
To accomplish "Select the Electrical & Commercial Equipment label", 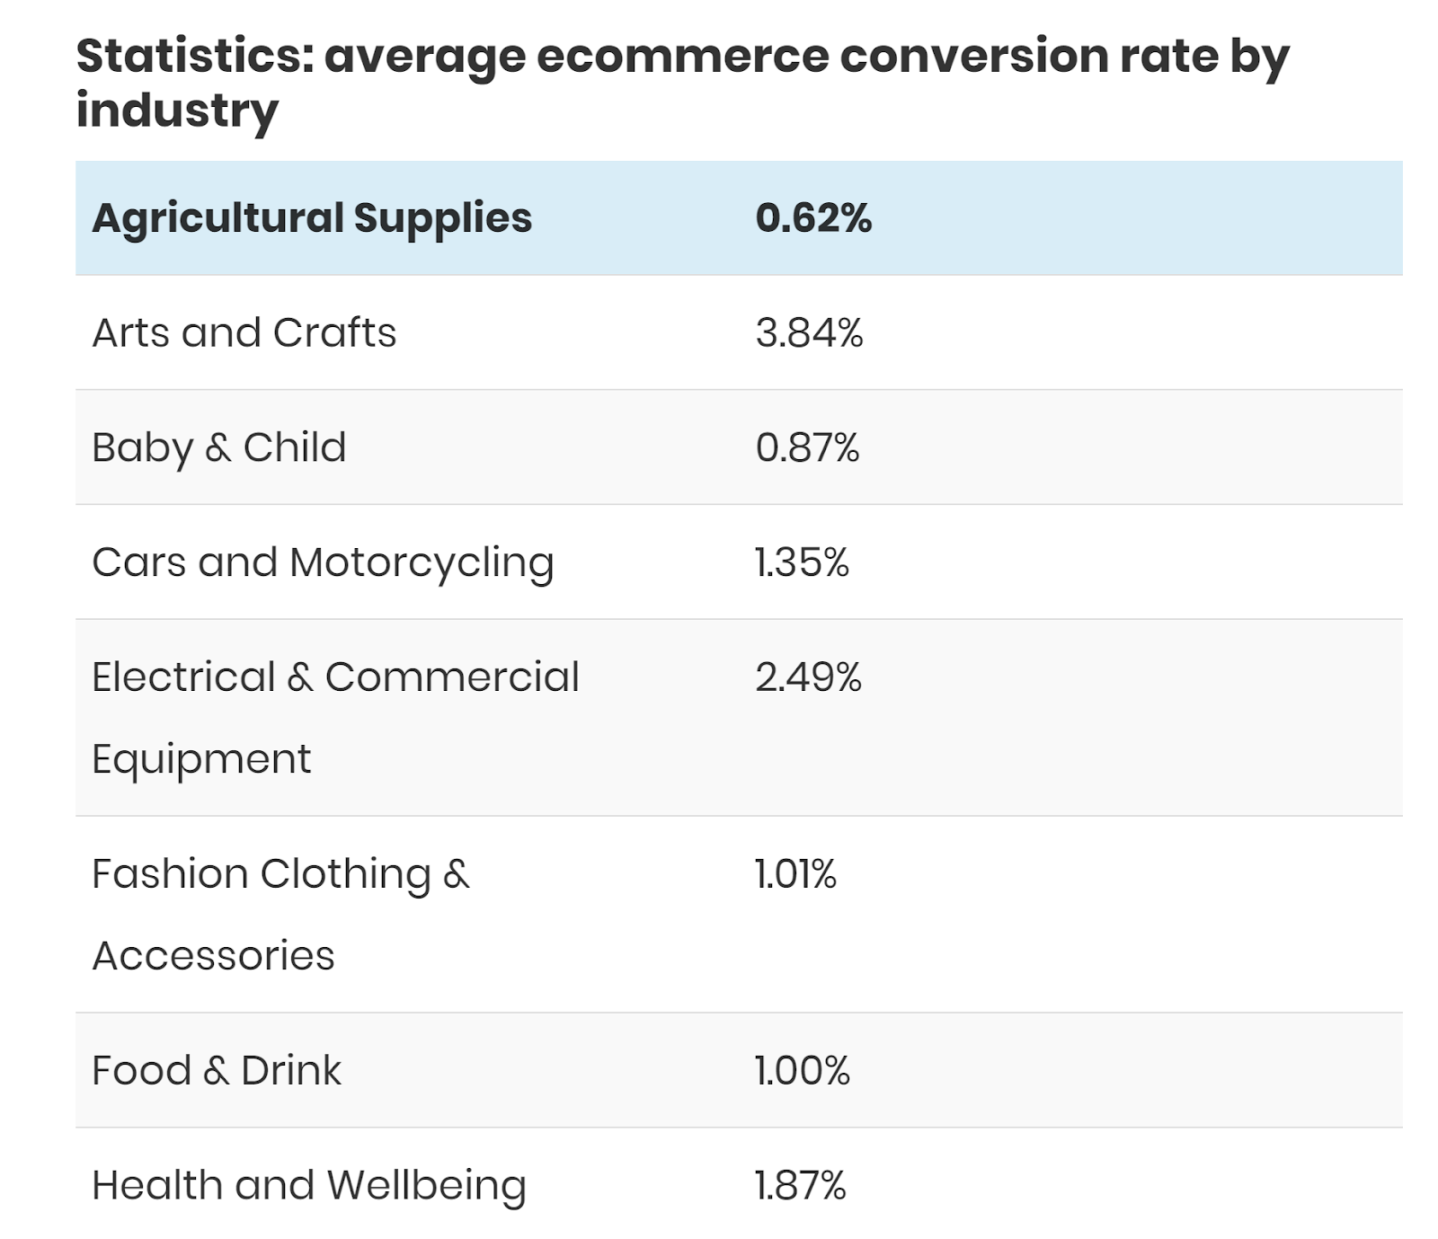I will 335,716.
